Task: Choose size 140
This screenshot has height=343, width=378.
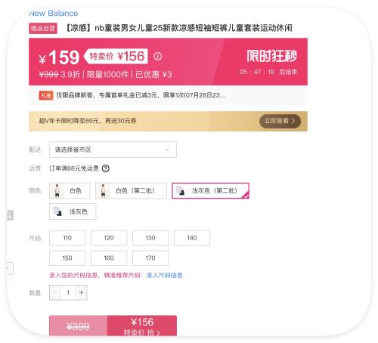Action: (192, 238)
